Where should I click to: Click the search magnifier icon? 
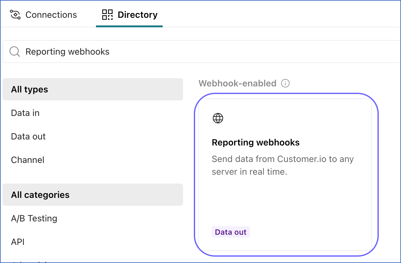(15, 51)
